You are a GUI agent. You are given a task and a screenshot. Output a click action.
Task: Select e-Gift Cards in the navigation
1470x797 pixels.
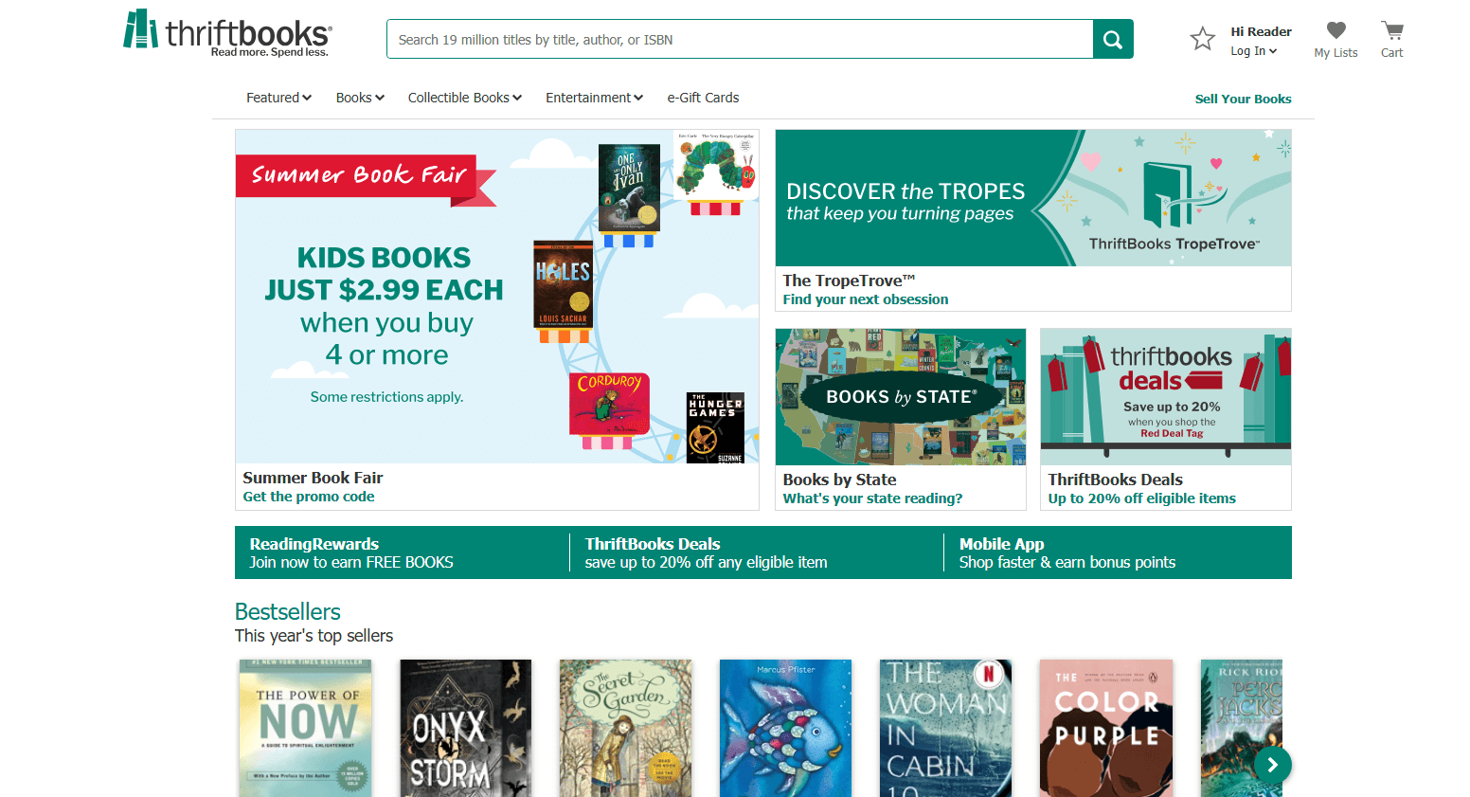(703, 98)
